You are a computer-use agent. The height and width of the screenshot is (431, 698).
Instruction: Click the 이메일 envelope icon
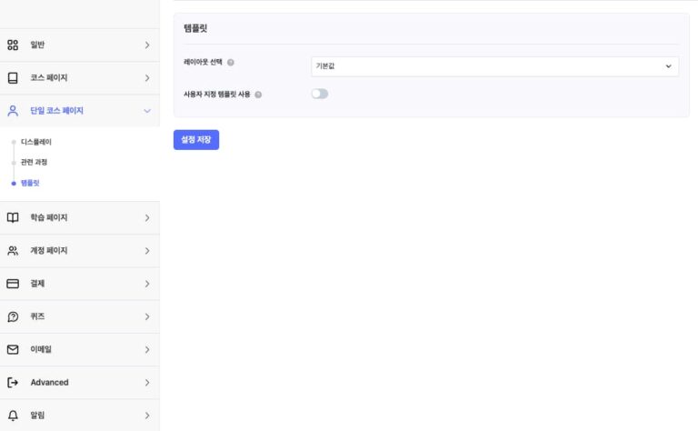tap(13, 349)
